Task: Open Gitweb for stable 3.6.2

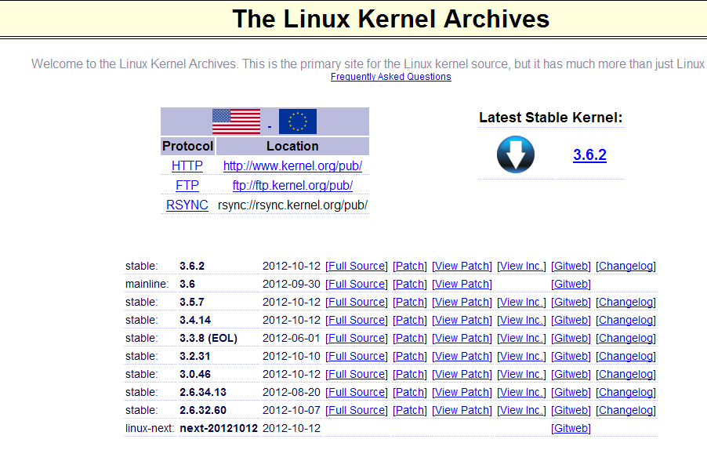Action: (x=571, y=266)
